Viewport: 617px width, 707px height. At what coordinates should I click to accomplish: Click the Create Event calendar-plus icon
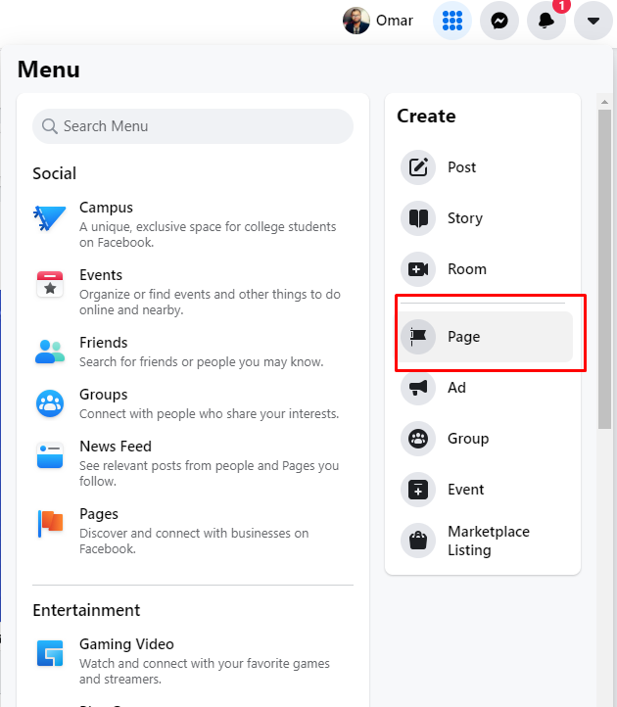(x=418, y=490)
